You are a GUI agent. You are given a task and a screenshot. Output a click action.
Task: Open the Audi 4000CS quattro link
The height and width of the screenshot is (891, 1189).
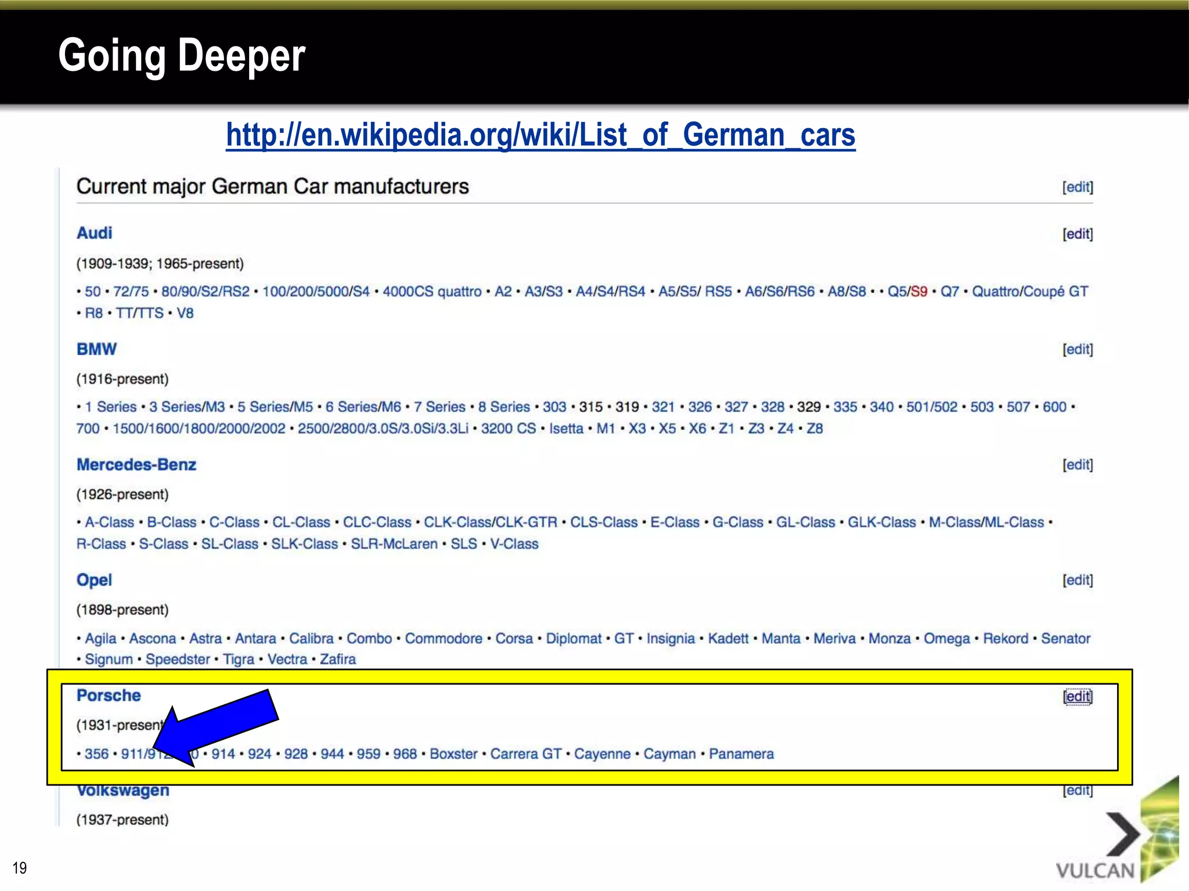pos(432,291)
